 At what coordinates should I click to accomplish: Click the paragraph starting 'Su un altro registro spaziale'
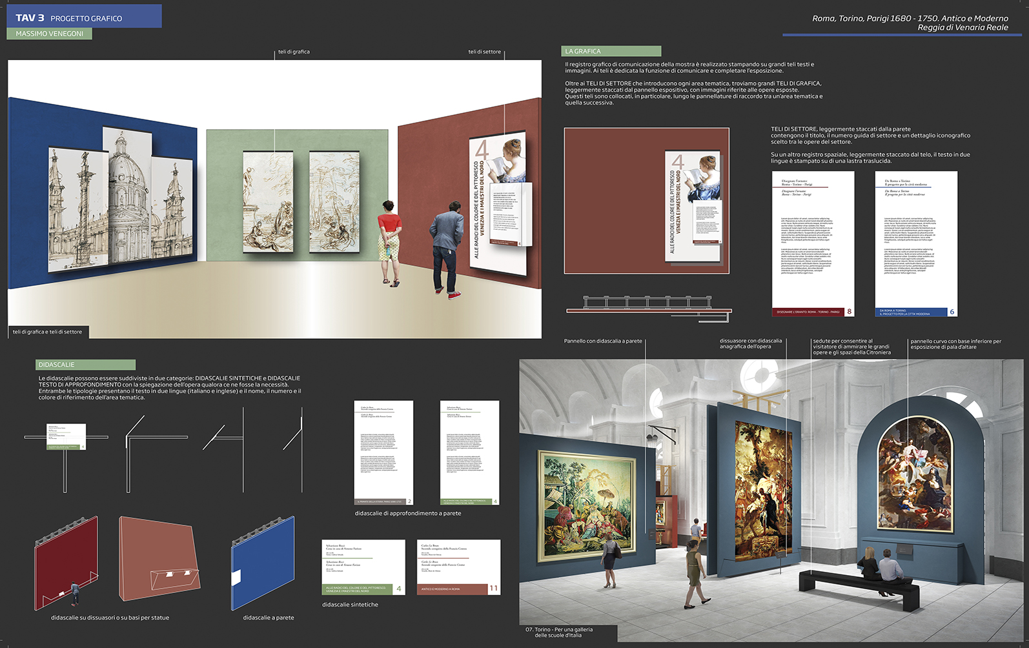coord(870,157)
